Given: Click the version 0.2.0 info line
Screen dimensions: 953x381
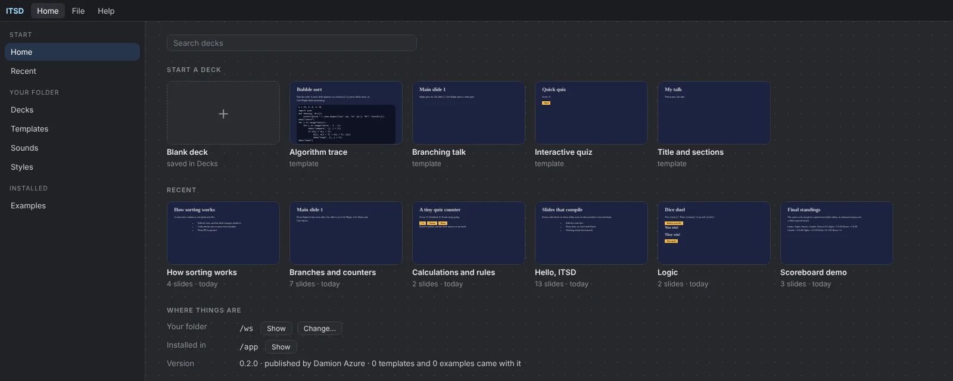Looking at the screenshot, I should 380,363.
